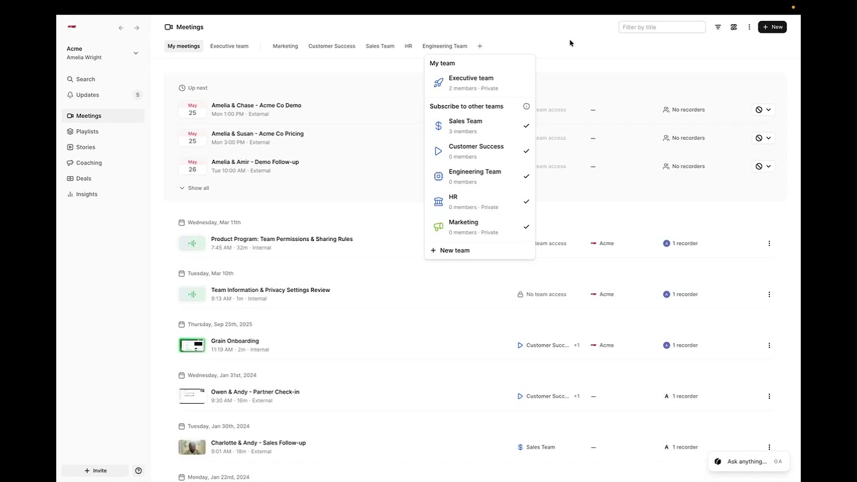This screenshot has width=857, height=482.
Task: Open Amelia & Susan - Acme Co Pricing
Action: click(x=258, y=133)
